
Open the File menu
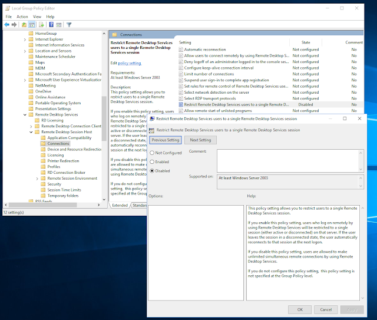coord(9,17)
